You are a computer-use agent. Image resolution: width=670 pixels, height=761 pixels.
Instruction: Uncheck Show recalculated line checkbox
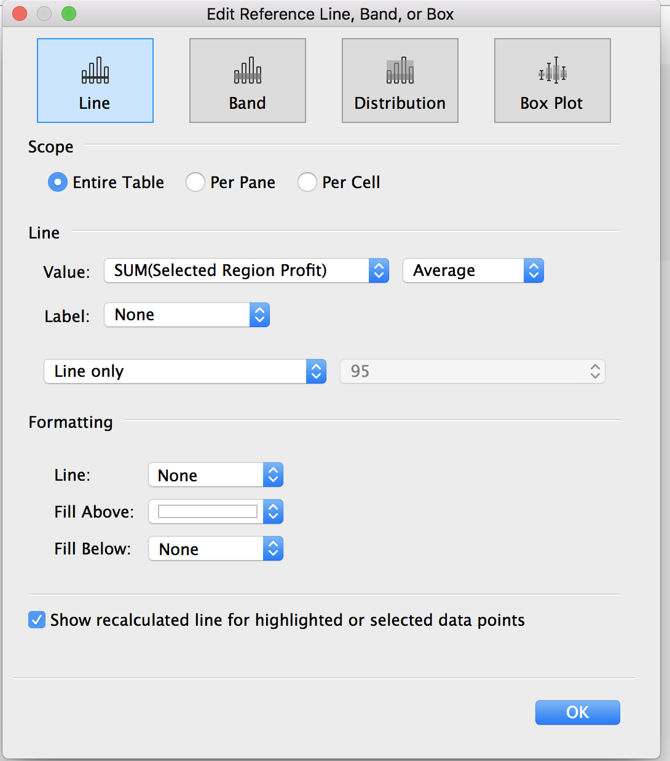[x=37, y=620]
